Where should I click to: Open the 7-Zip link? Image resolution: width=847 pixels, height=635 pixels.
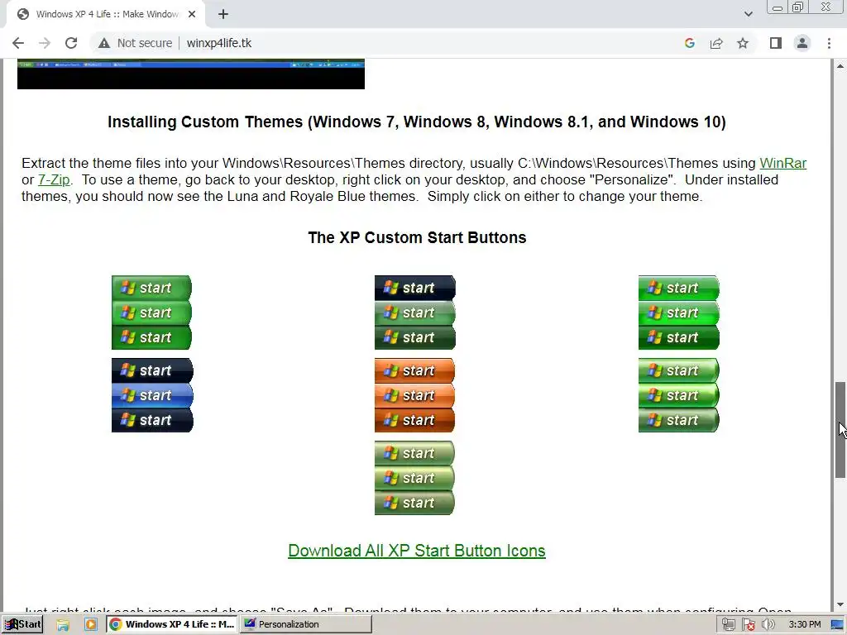[x=54, y=179]
